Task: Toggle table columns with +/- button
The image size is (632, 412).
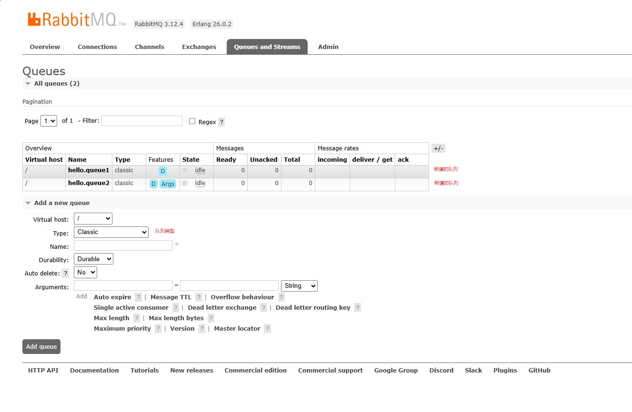Action: 438,148
